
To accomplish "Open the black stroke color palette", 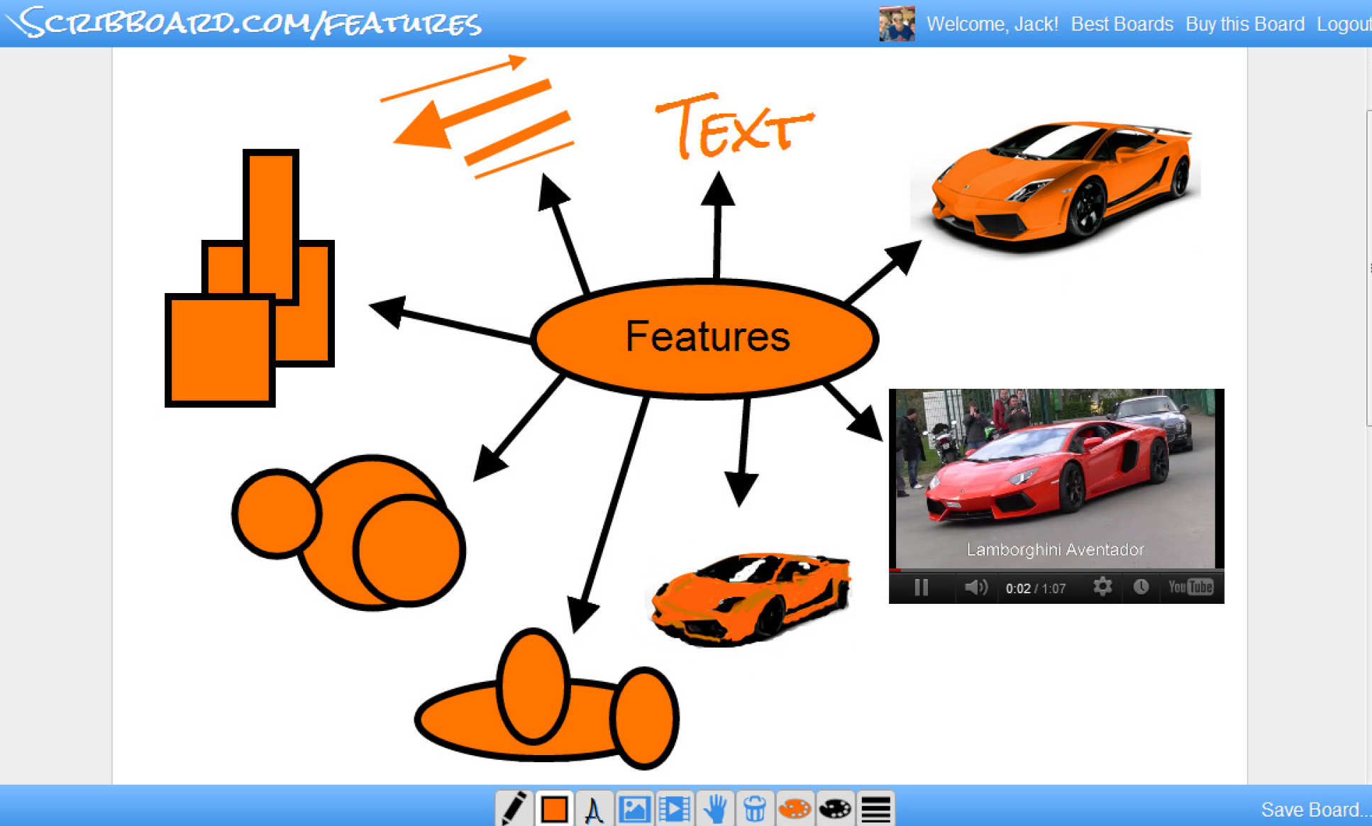I will point(835,808).
